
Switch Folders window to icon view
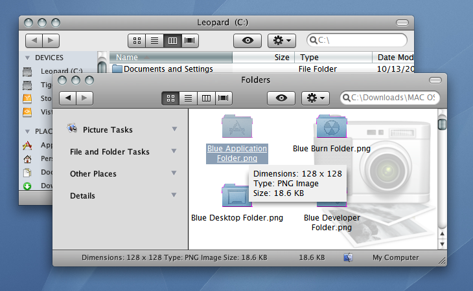click(171, 98)
